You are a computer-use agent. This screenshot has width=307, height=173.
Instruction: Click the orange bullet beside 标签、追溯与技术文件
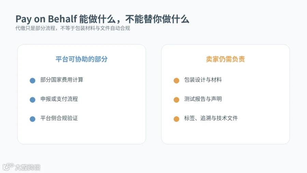(x=176, y=119)
